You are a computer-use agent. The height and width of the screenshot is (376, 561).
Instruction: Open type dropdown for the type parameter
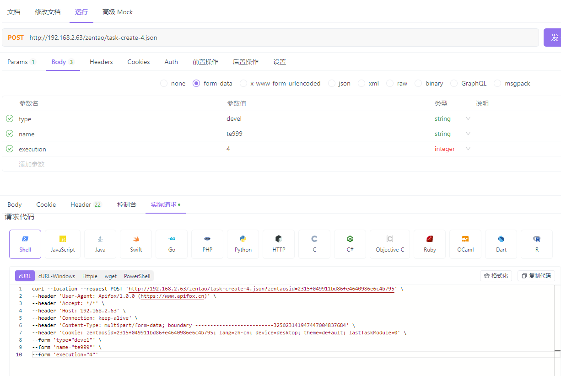pyautogui.click(x=468, y=118)
